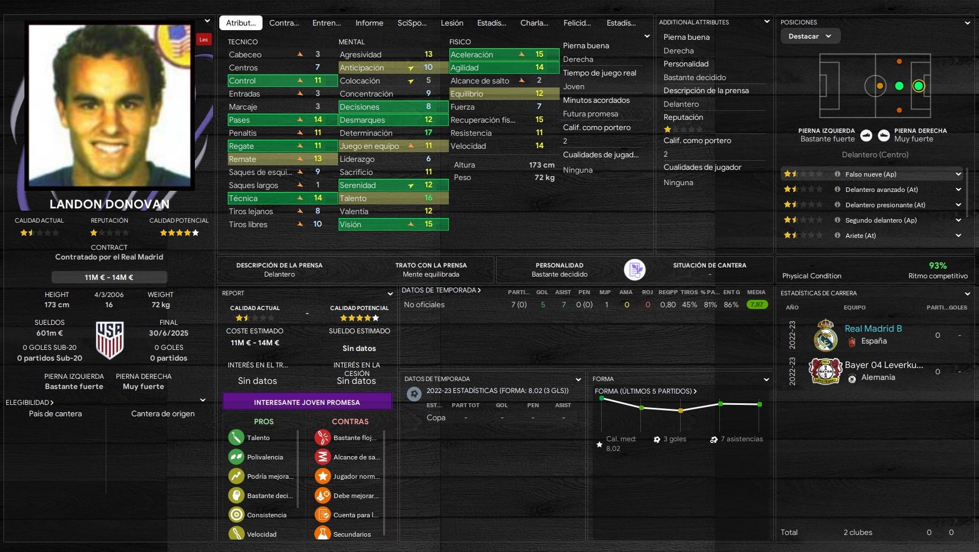Click the Podría mejorar pro icon

[236, 476]
